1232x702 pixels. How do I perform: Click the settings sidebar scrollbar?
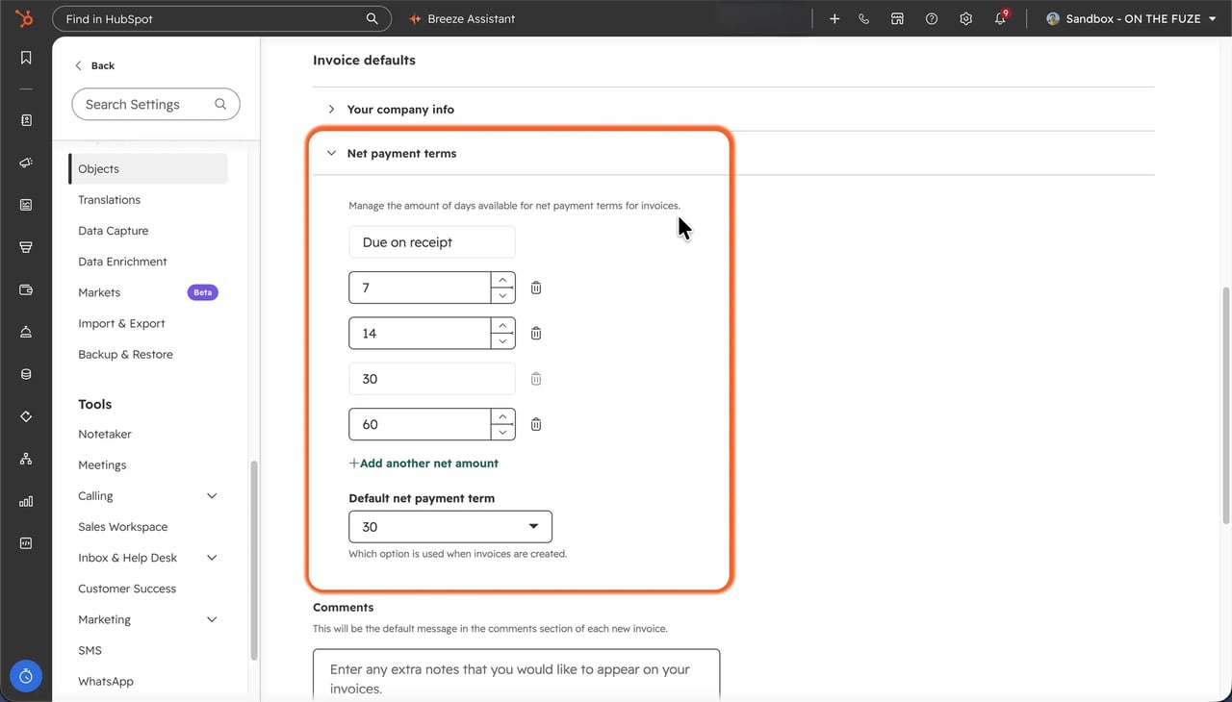pos(254,561)
